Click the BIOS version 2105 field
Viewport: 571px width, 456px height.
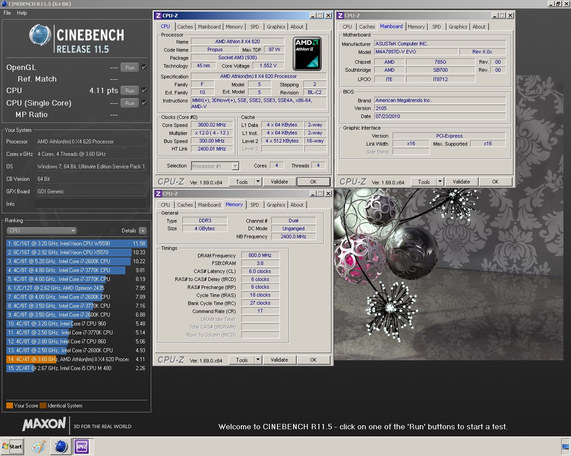(440, 108)
